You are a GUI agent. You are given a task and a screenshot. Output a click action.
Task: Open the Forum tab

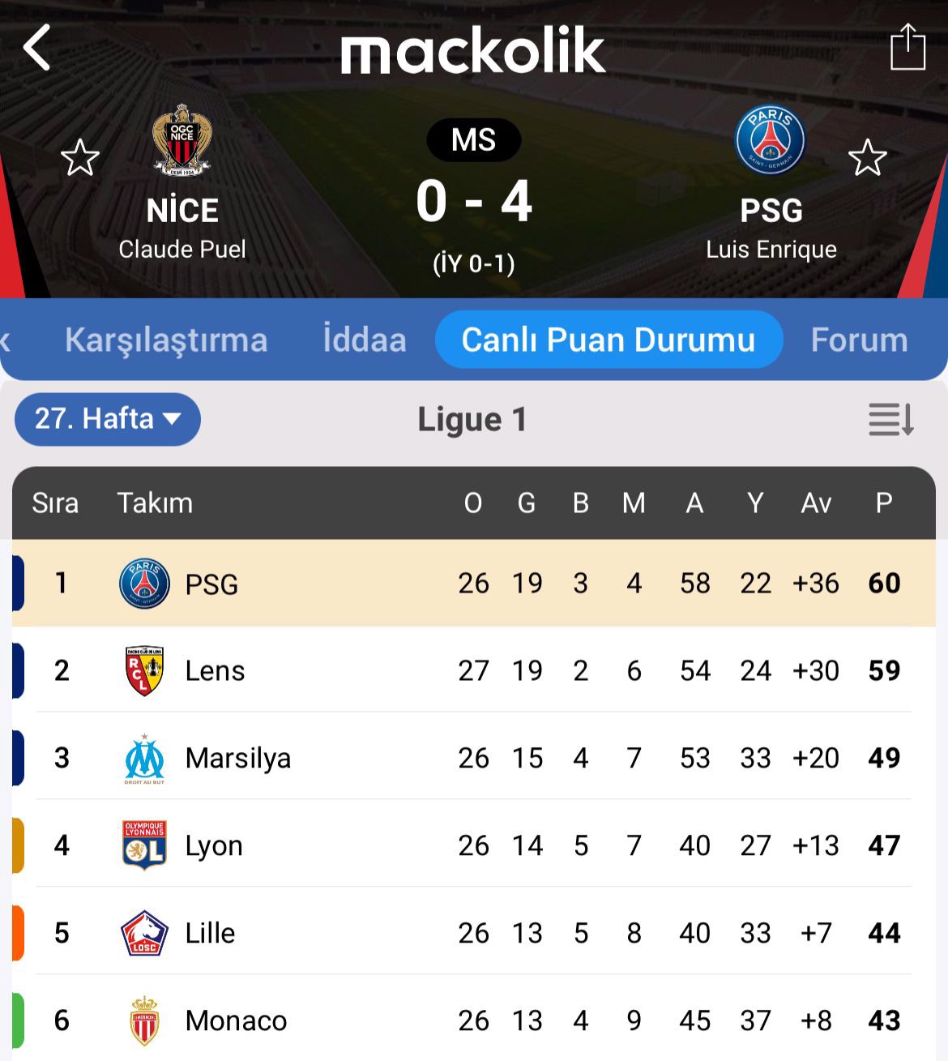coord(859,340)
